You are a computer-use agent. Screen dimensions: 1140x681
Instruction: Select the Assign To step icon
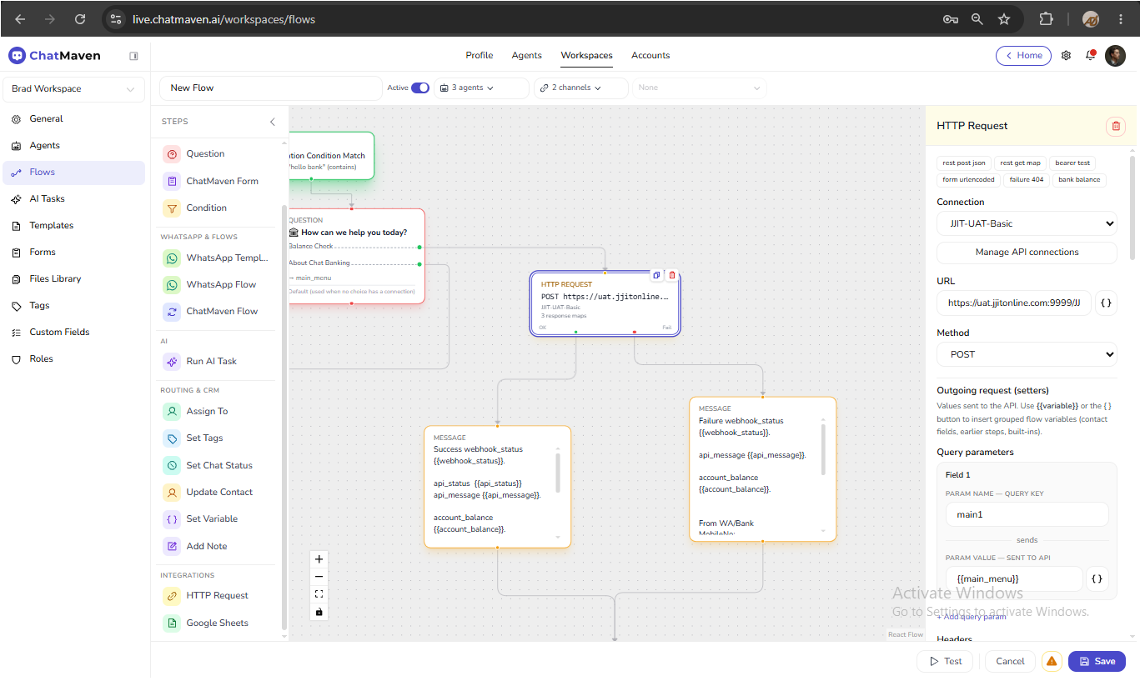click(172, 412)
